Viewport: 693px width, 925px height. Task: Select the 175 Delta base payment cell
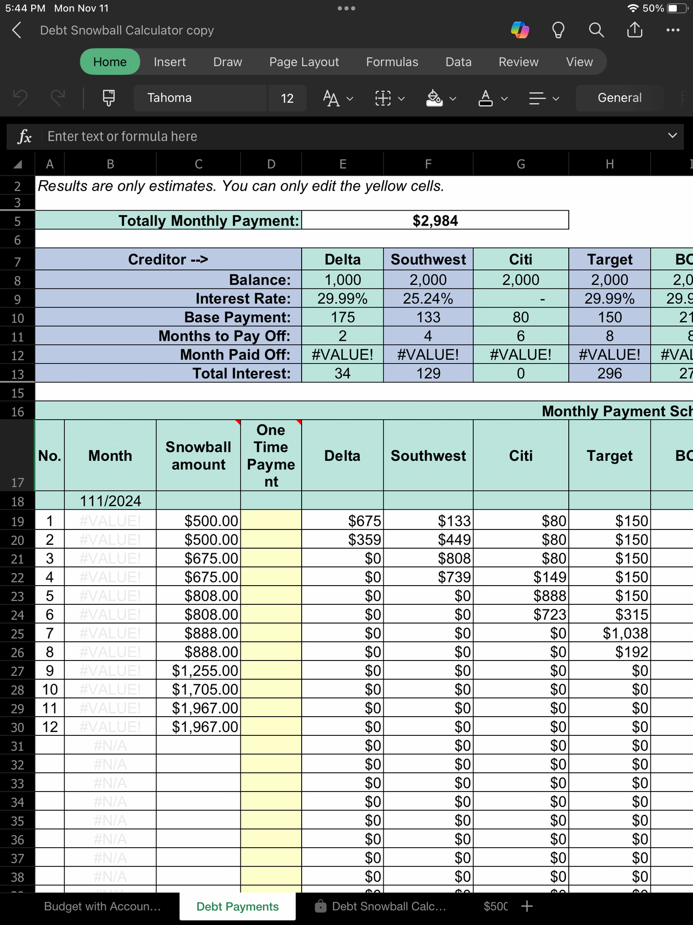[x=342, y=317]
